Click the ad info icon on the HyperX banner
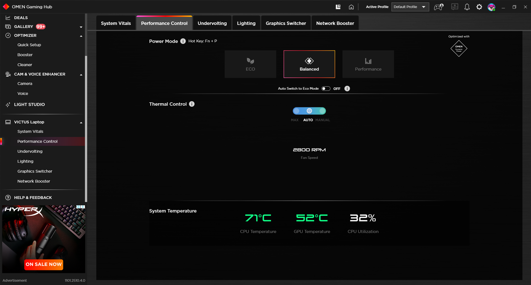The width and height of the screenshot is (531, 285). click(79, 207)
